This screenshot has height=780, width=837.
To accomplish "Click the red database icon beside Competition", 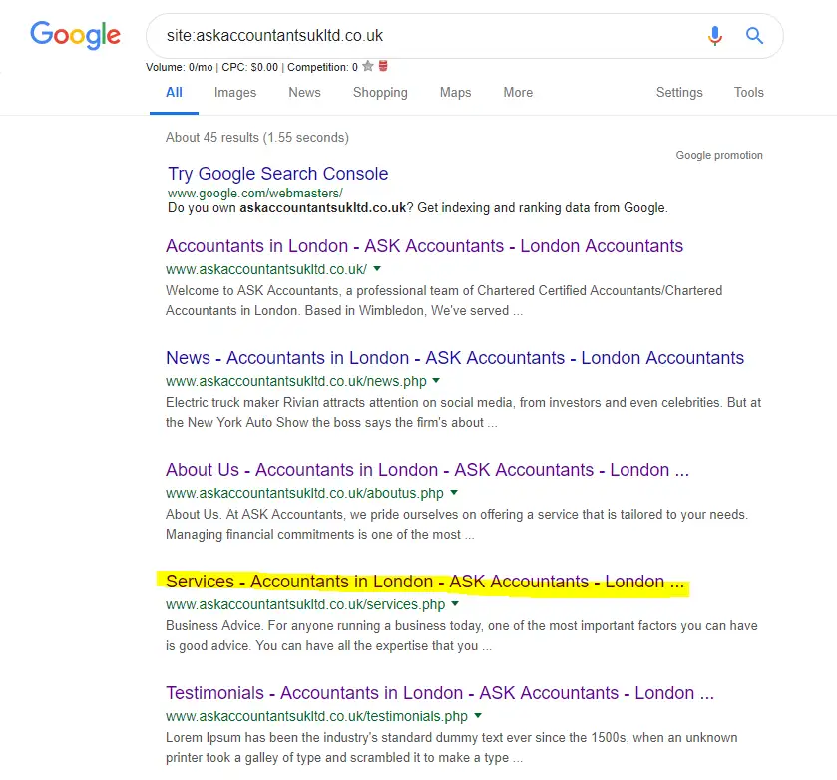I will [383, 66].
